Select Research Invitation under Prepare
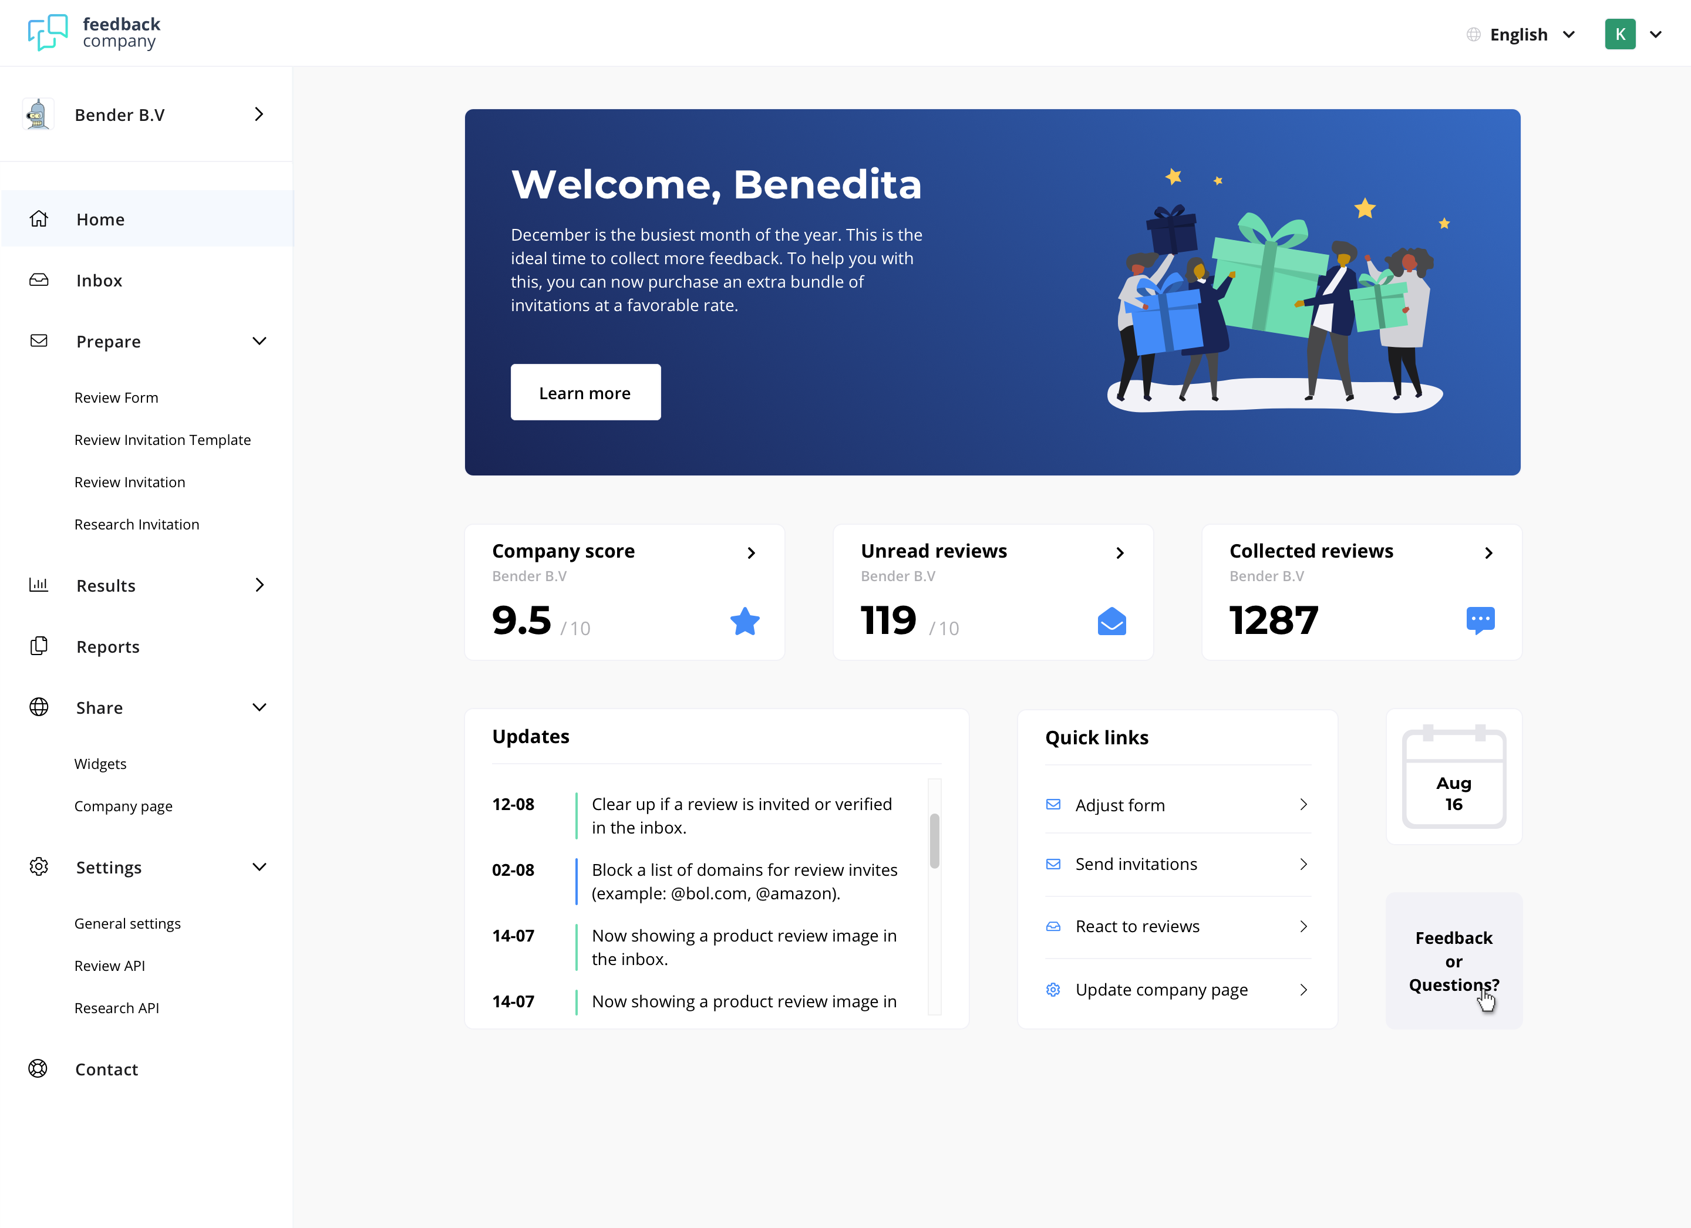Viewport: 1691px width, 1228px height. pyautogui.click(x=136, y=524)
